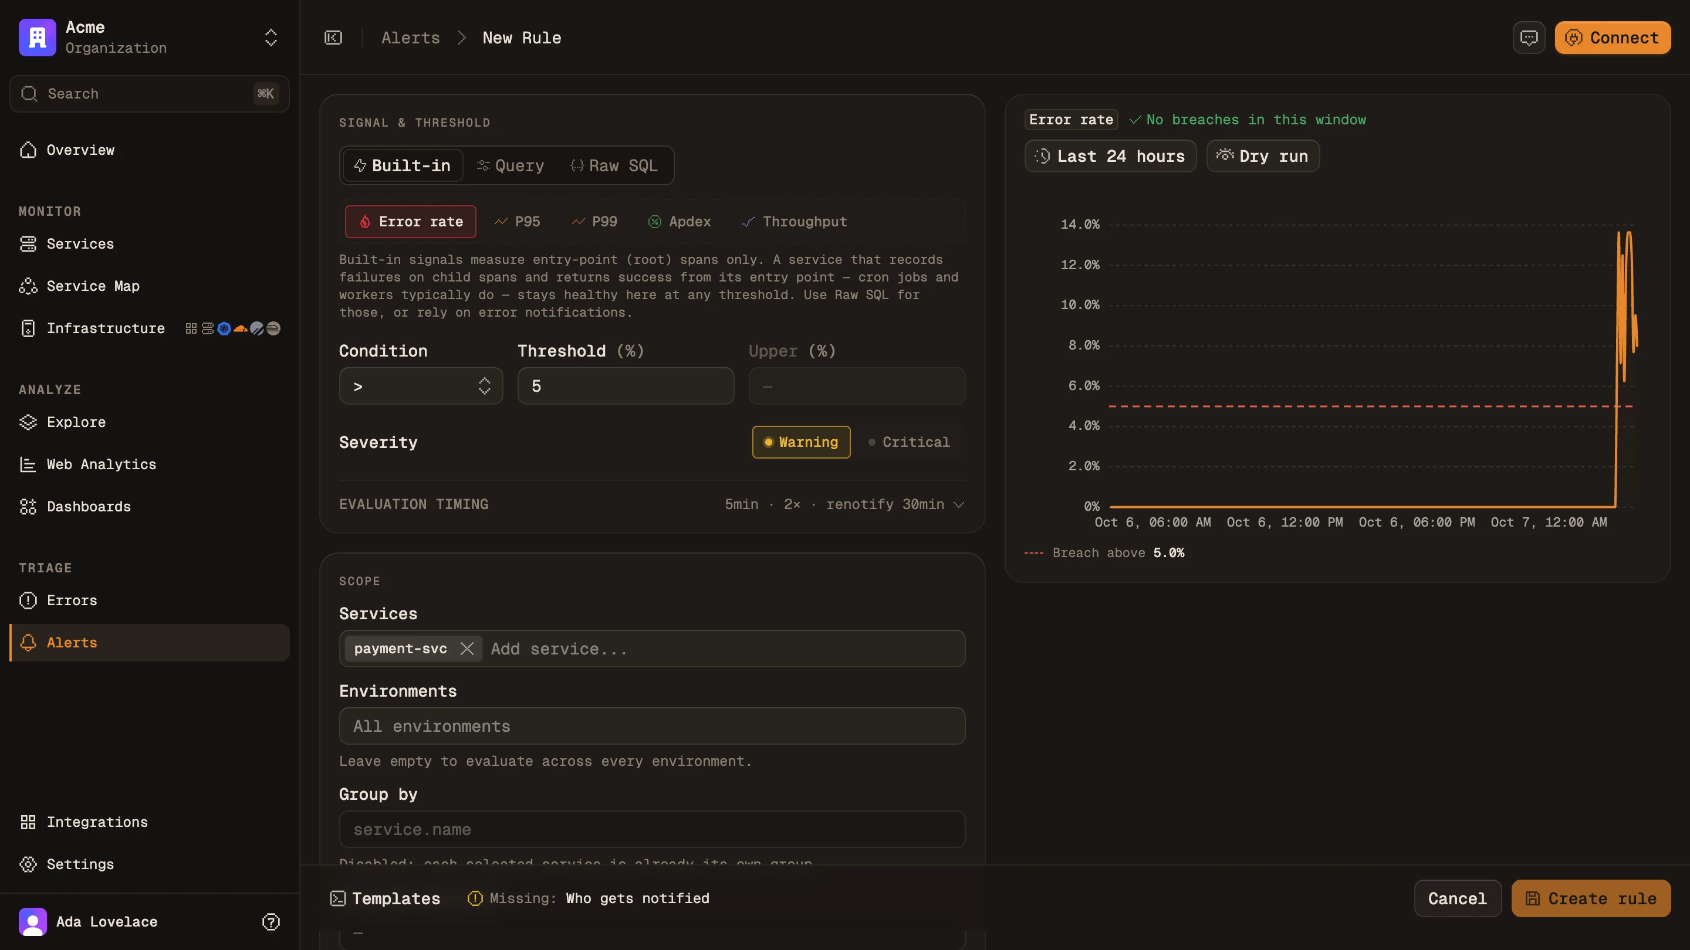Click the Who gets notified link
The width and height of the screenshot is (1690, 950).
tap(638, 898)
